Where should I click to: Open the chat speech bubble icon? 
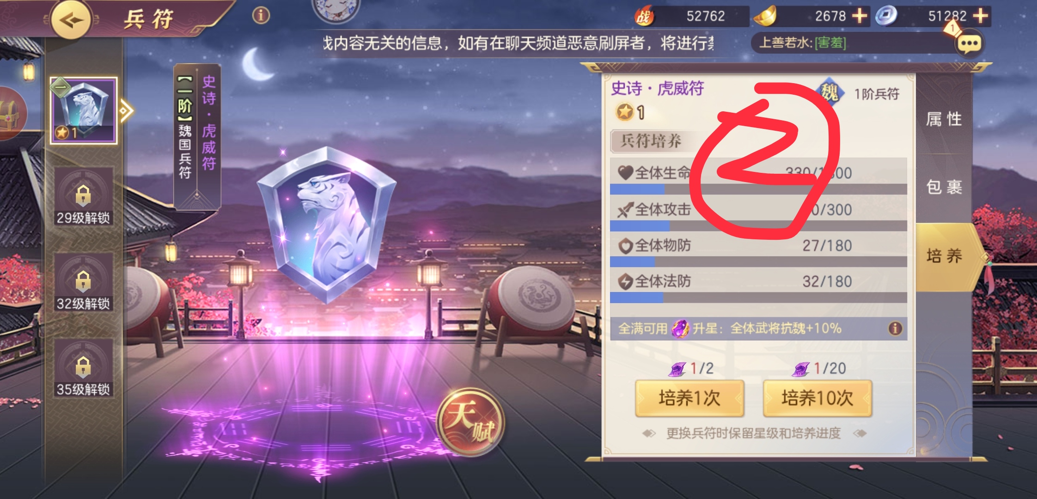coord(969,44)
